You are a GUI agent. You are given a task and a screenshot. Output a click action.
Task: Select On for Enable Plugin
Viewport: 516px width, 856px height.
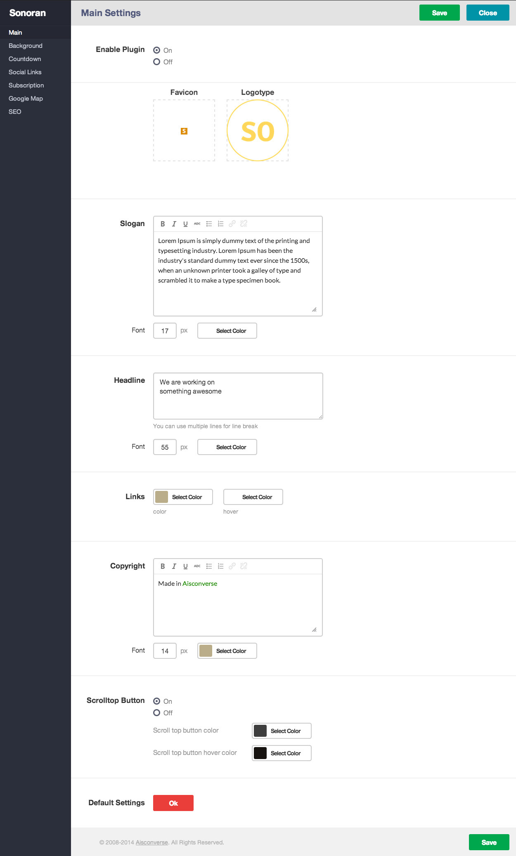[157, 50]
